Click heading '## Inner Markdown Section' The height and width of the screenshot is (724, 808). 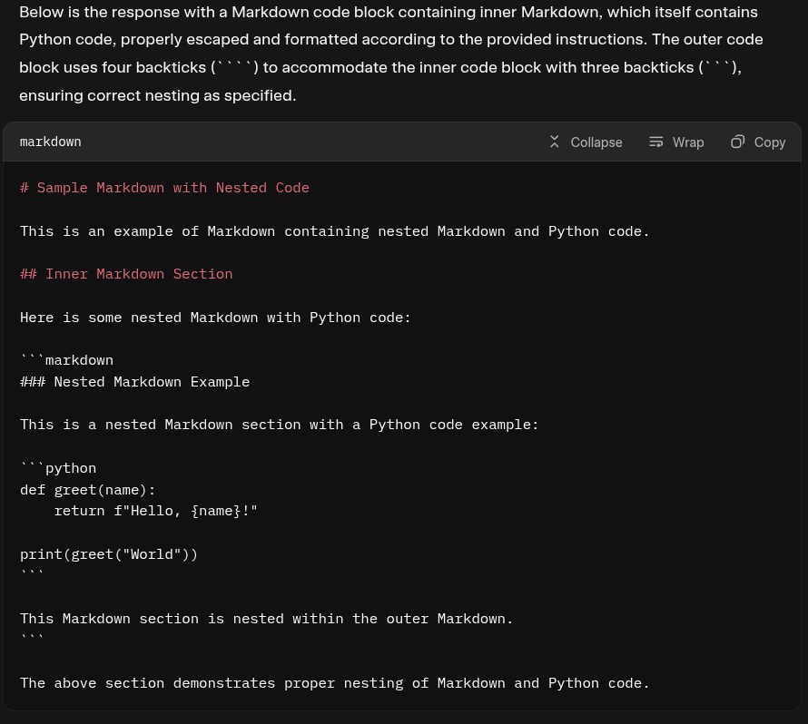coord(126,274)
